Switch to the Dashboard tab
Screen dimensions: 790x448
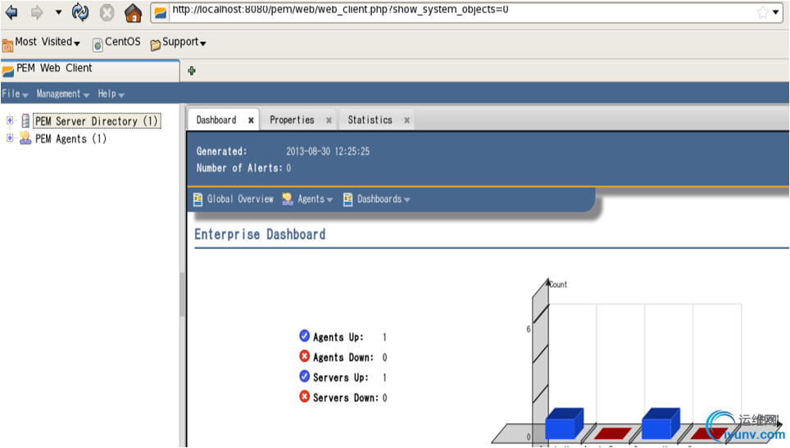pos(216,120)
